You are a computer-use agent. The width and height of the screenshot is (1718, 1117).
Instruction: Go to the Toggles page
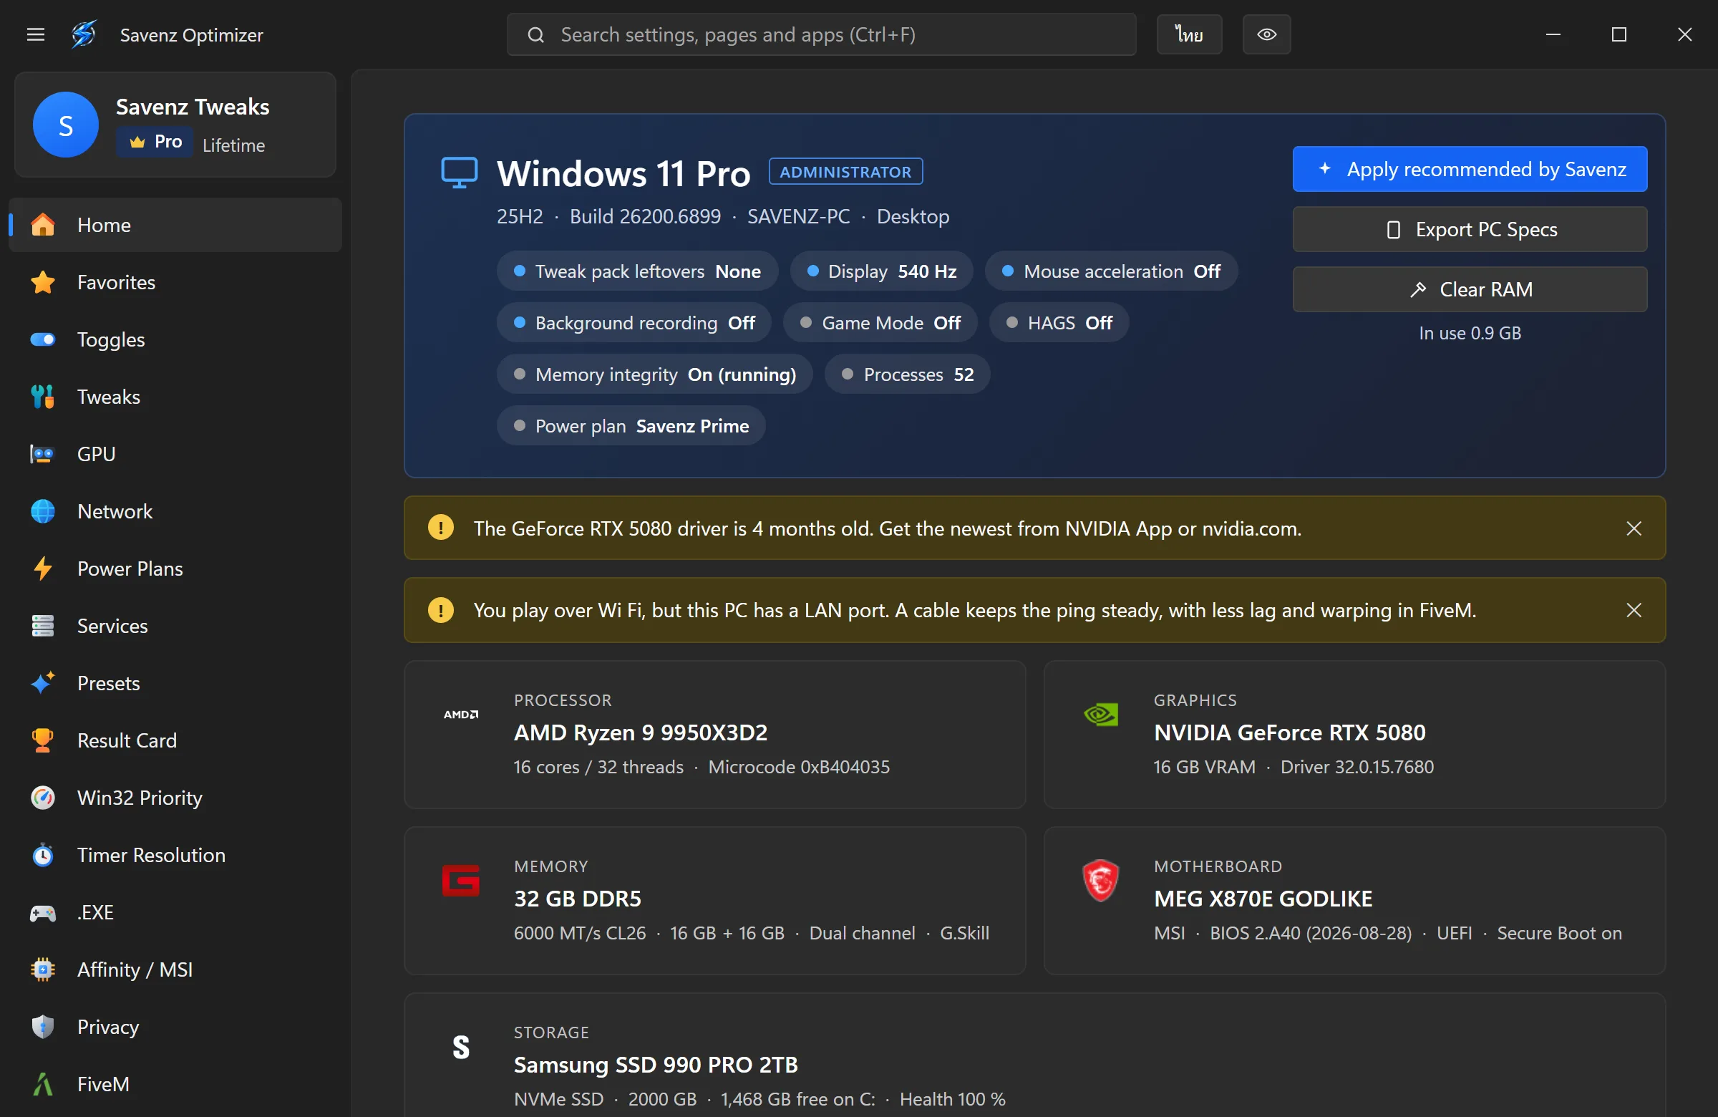click(175, 339)
